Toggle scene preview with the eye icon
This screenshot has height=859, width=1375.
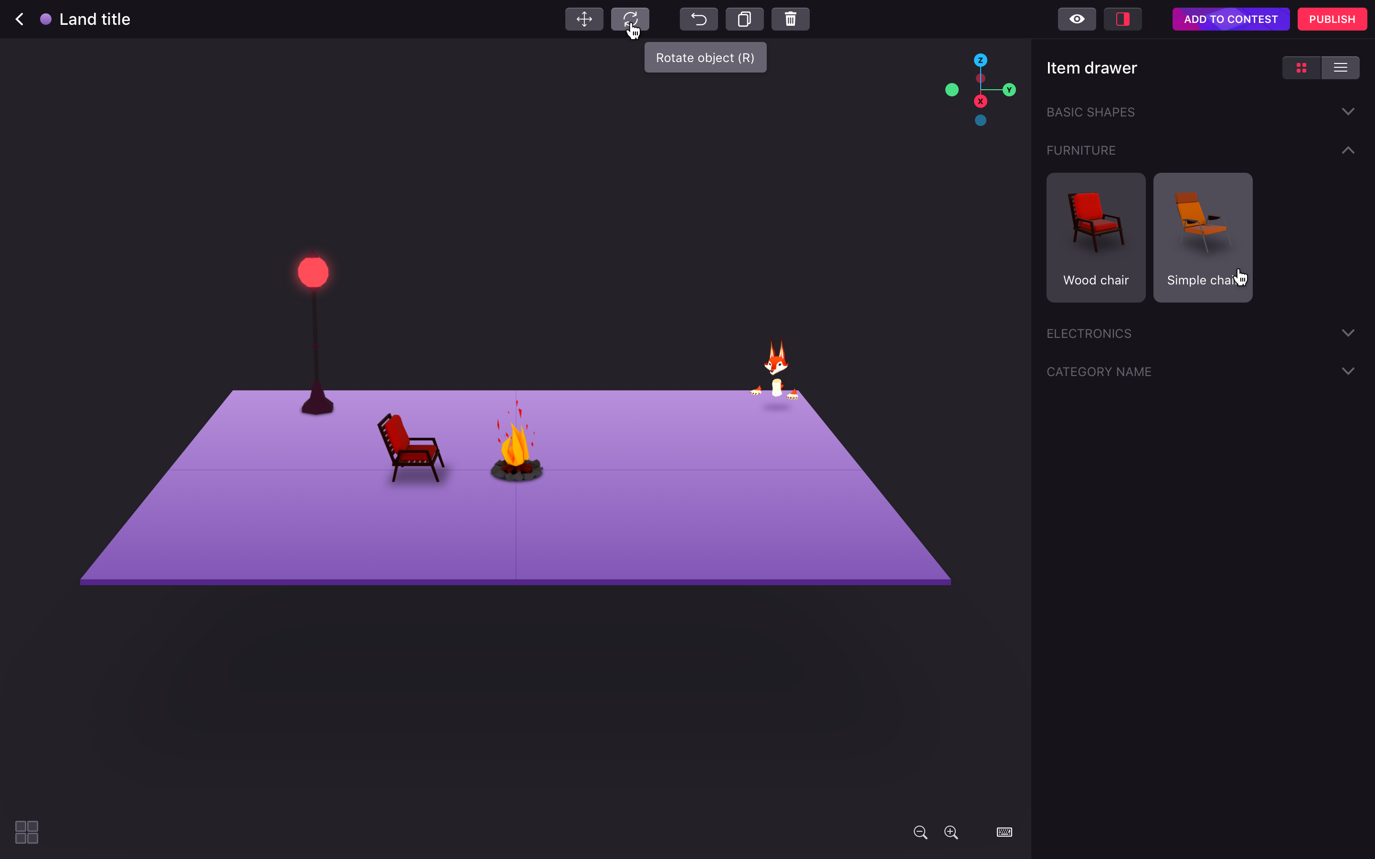[x=1076, y=19]
